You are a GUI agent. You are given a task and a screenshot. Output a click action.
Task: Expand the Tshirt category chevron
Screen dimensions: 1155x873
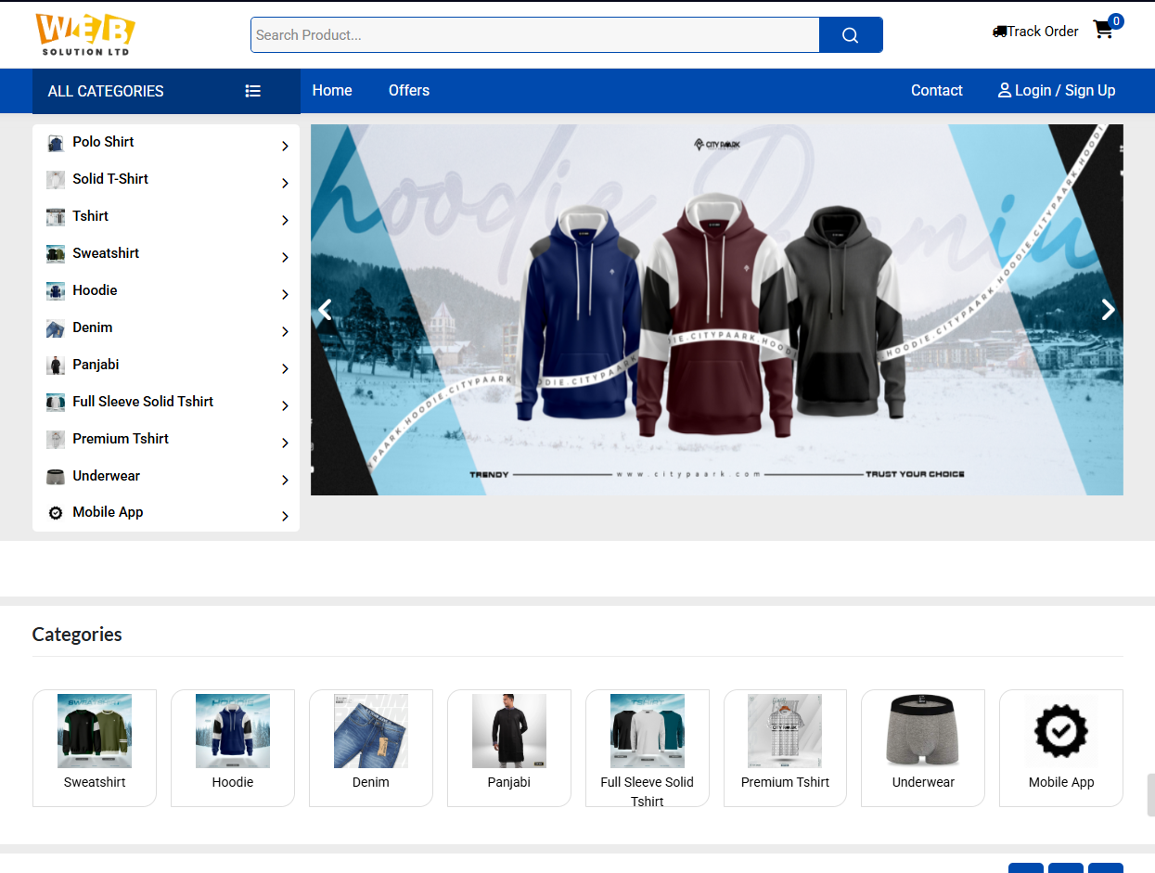click(285, 220)
